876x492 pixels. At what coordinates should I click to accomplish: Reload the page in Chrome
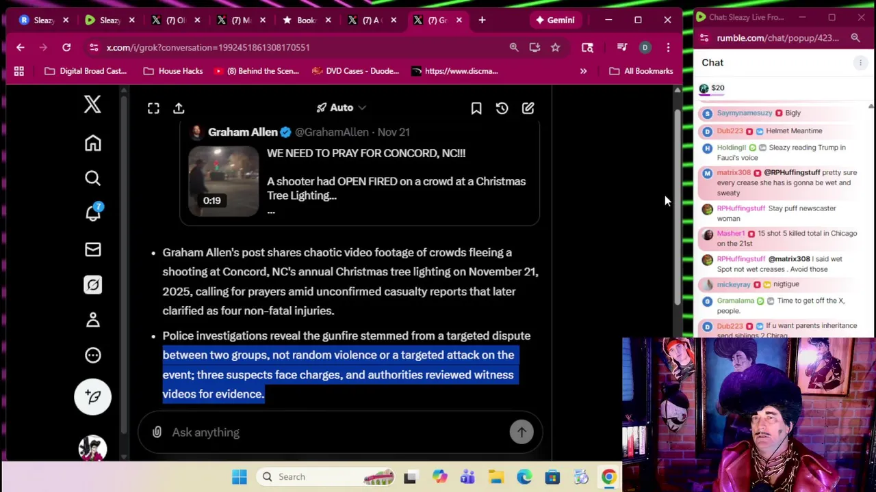click(66, 47)
